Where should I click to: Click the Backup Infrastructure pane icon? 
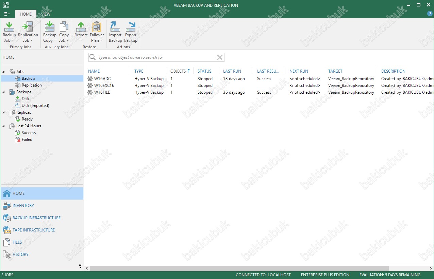(6, 218)
